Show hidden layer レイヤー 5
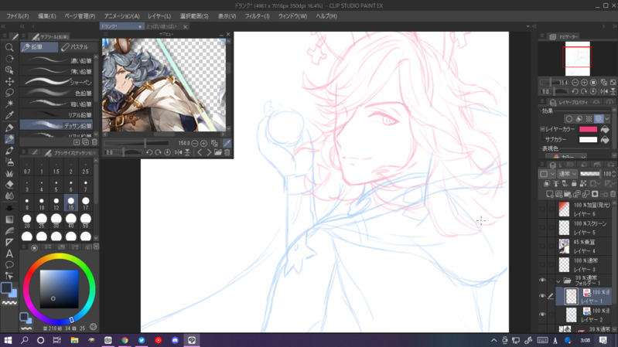Screen dimensions: 618x347 pyautogui.click(x=543, y=228)
